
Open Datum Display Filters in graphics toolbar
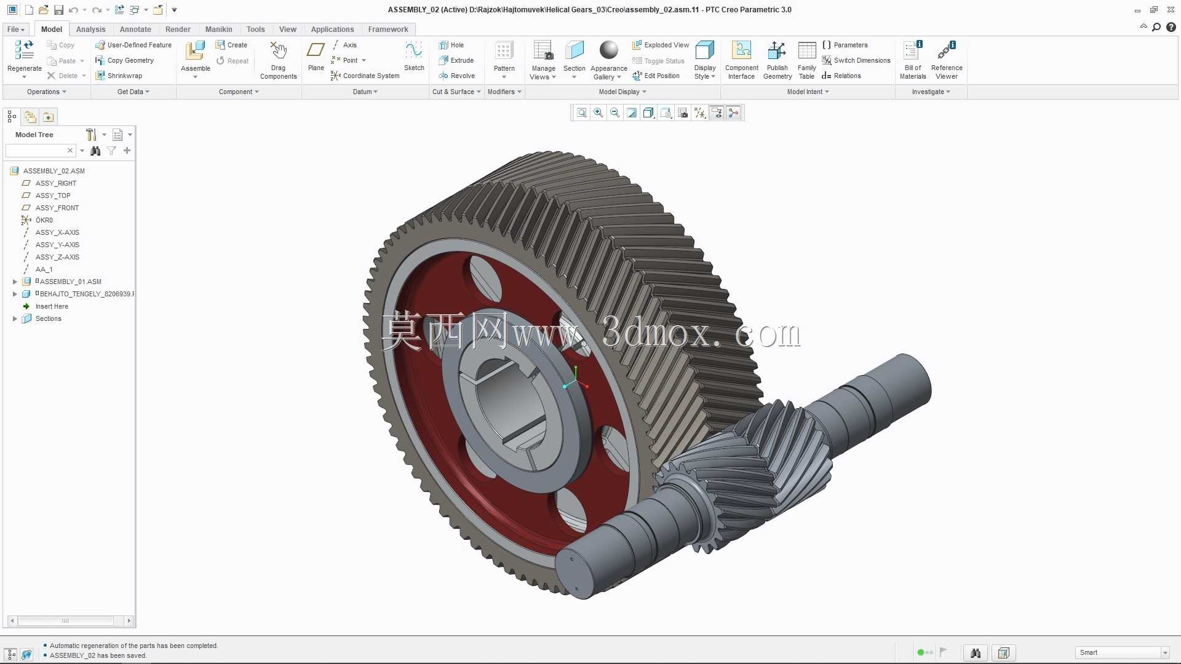(700, 113)
